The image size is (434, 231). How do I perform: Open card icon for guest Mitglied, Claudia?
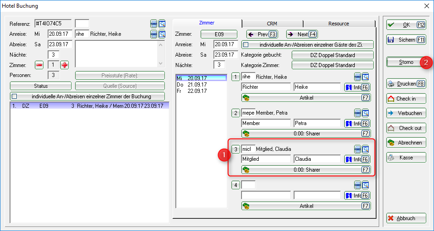[x=357, y=149]
